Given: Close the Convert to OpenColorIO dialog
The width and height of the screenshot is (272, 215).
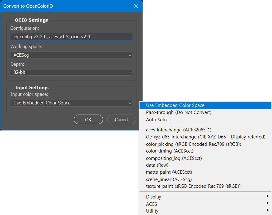Looking at the screenshot, I should [x=136, y=6].
